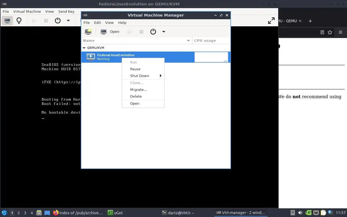Open the selected VM console via Open toolbar button
Viewport: 347px width, 217px height.
coord(110,32)
